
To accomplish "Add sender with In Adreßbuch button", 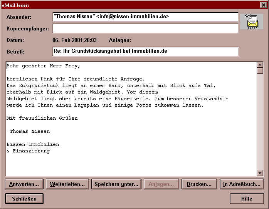I will (x=242, y=184).
